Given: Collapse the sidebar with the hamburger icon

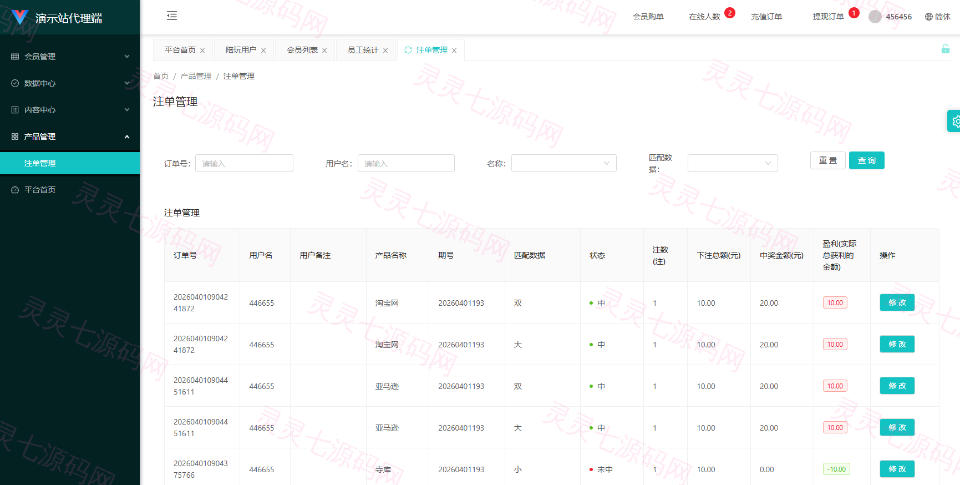Looking at the screenshot, I should [172, 16].
